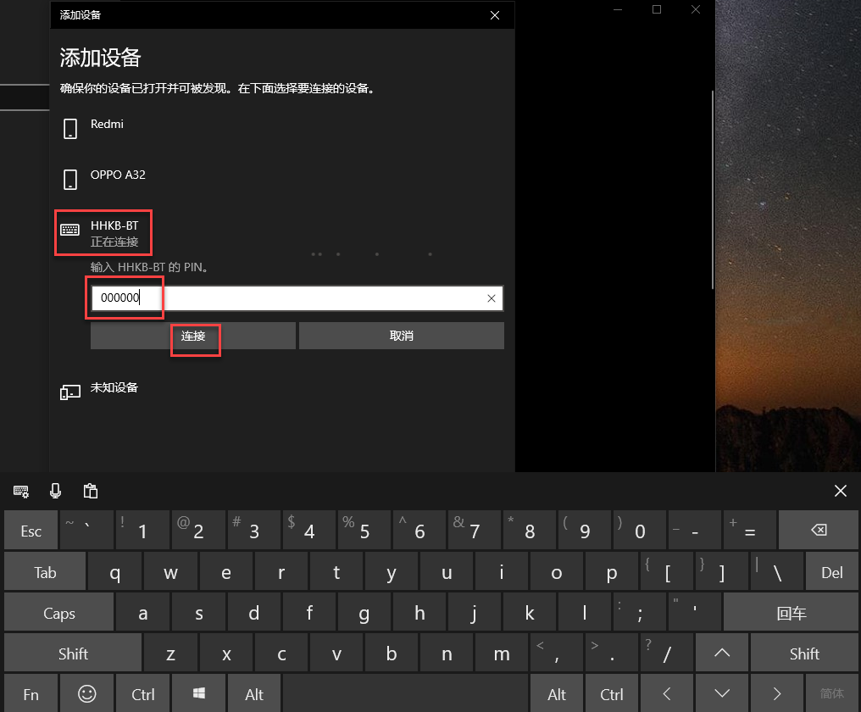Click the keyboard settings icon on touch keyboard

tap(21, 491)
